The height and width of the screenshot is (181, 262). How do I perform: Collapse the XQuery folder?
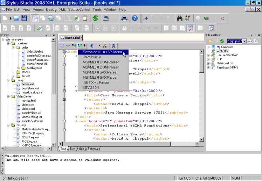coord(8,125)
